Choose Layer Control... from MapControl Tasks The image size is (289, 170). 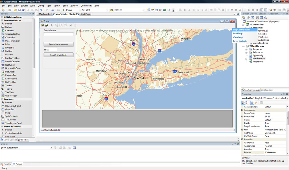click(x=240, y=41)
